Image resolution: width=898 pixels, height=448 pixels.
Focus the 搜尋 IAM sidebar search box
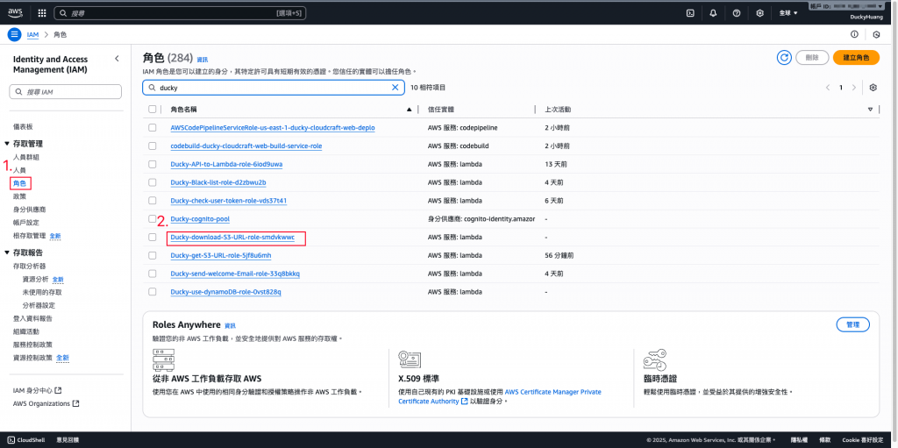point(65,92)
